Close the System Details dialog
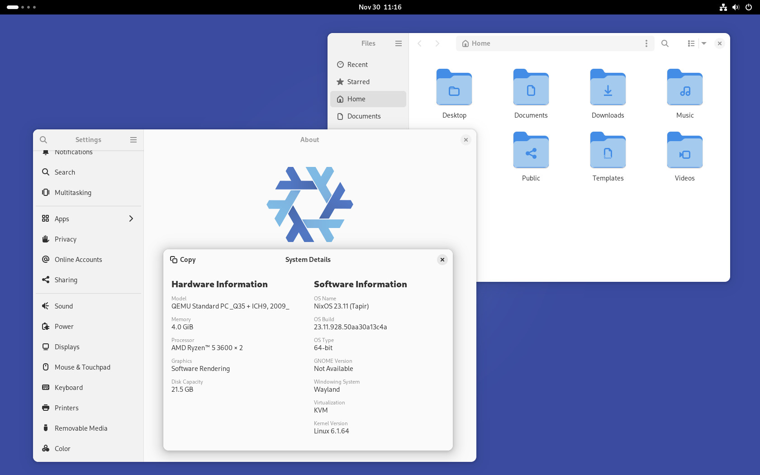Screen dimensions: 760x475 442,260
